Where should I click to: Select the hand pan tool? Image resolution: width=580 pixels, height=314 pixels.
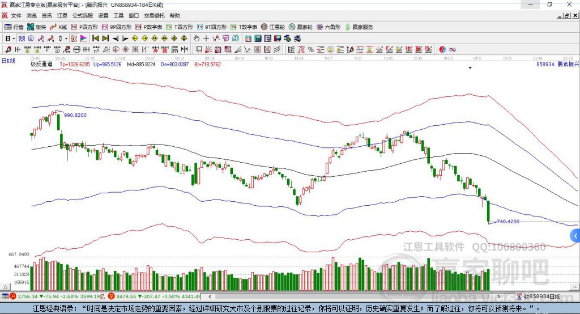[x=197, y=39]
